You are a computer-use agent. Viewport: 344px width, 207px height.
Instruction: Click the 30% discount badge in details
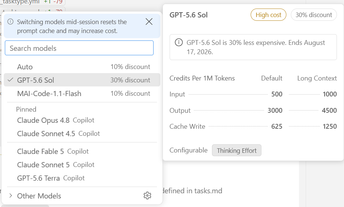point(314,15)
